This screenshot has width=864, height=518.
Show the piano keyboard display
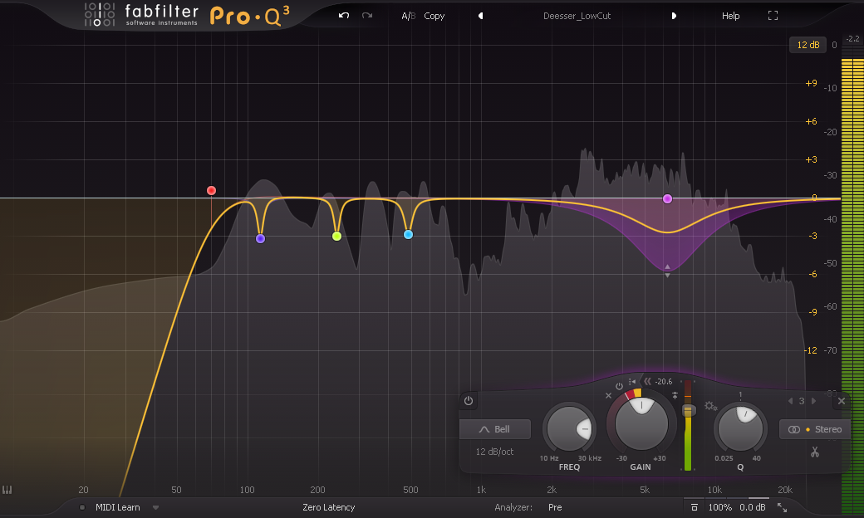[x=7, y=490]
